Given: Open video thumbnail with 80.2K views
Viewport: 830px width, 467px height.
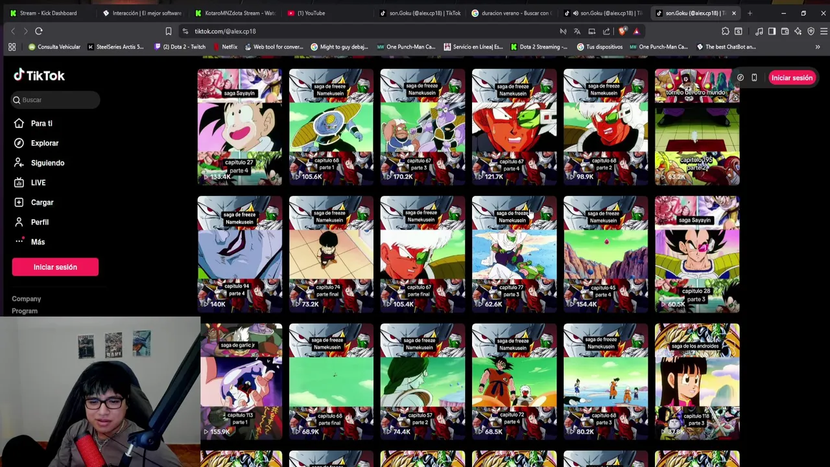Looking at the screenshot, I should point(605,381).
